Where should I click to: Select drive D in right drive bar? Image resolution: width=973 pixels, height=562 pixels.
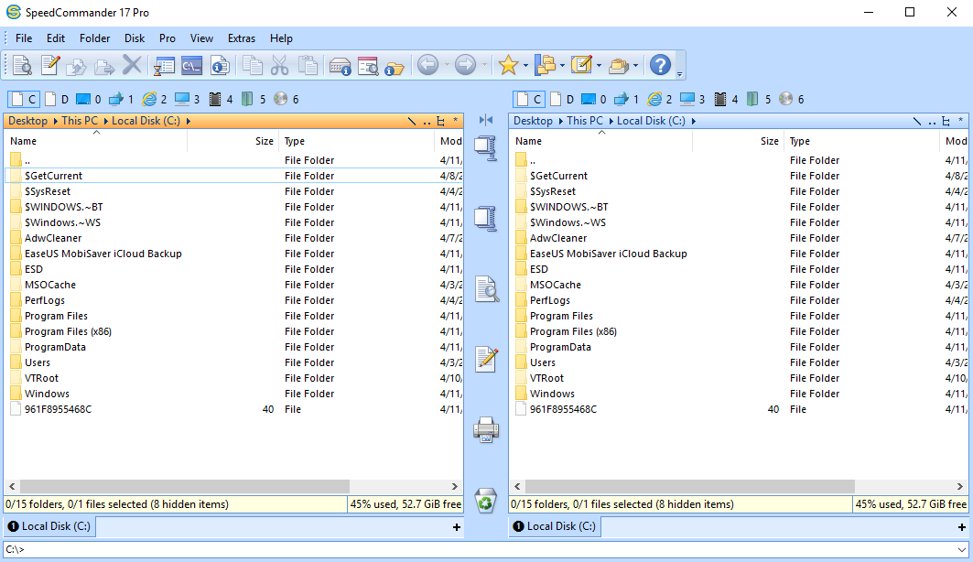point(562,99)
